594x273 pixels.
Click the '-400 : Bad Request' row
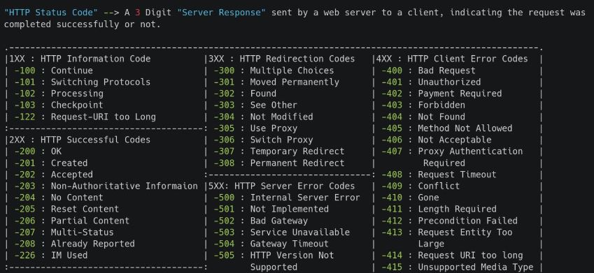[428, 71]
